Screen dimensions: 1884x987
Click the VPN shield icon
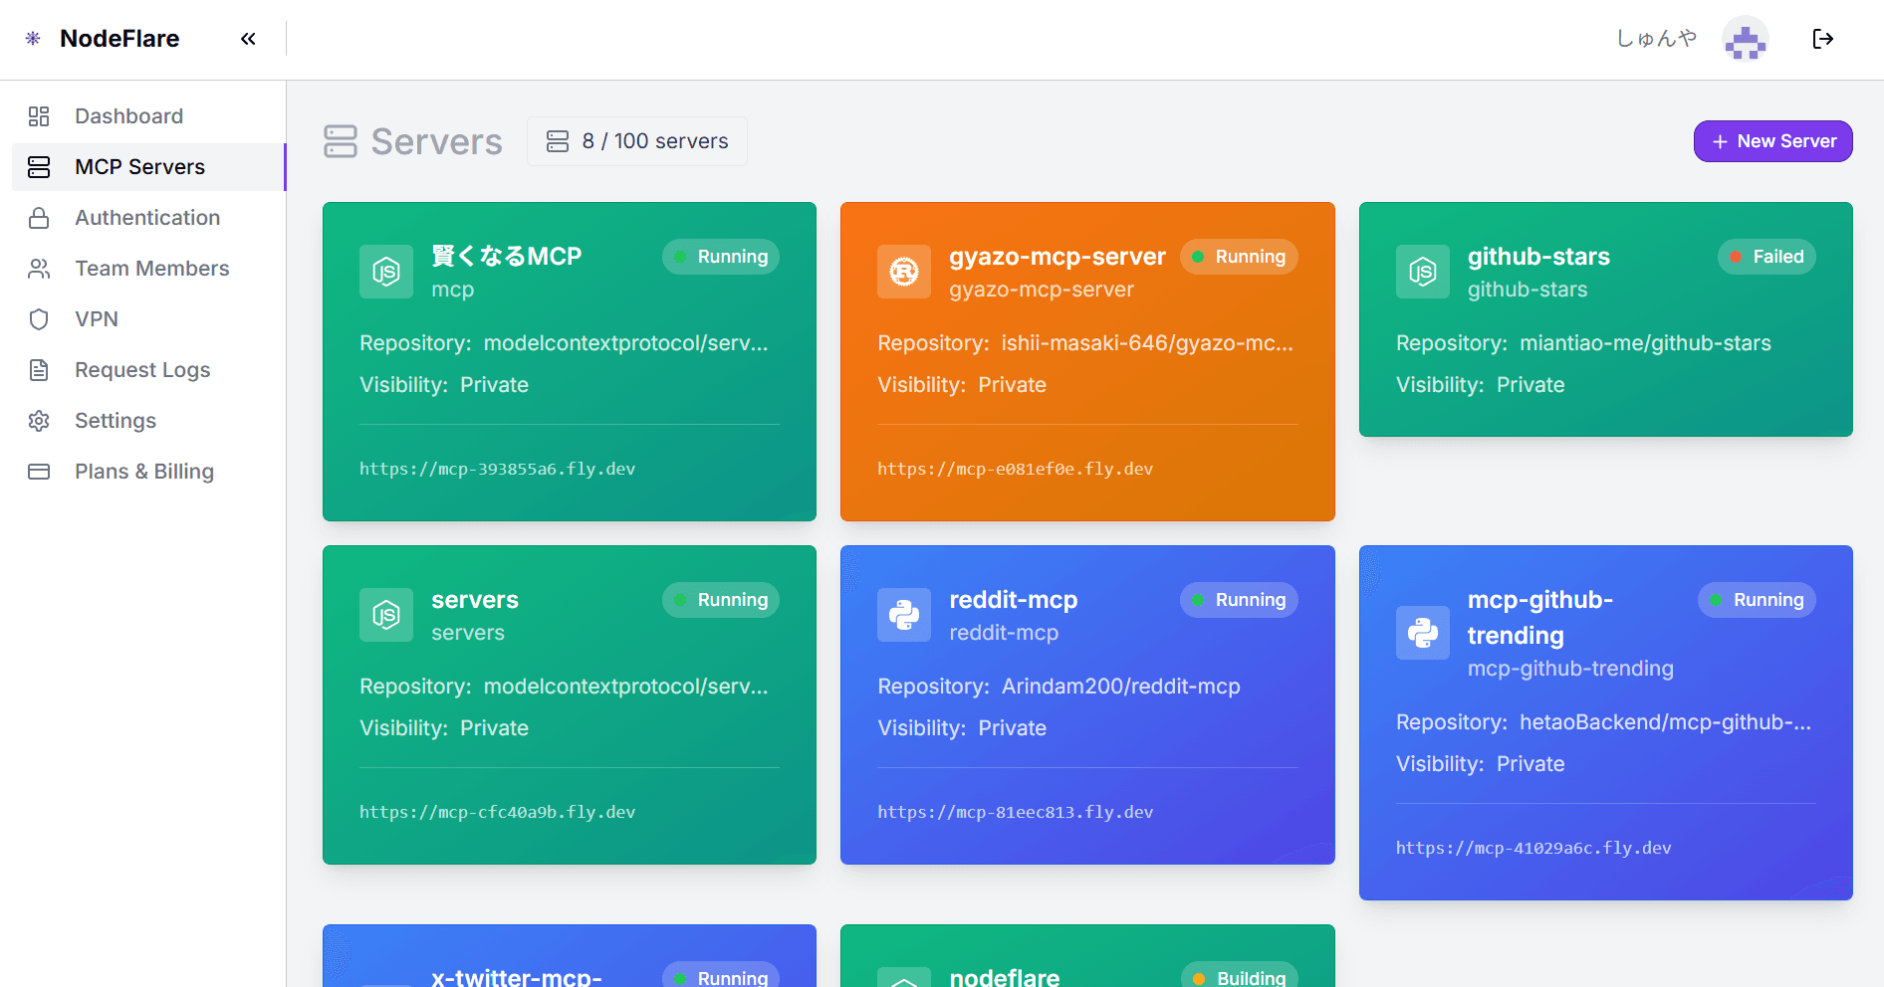(39, 319)
